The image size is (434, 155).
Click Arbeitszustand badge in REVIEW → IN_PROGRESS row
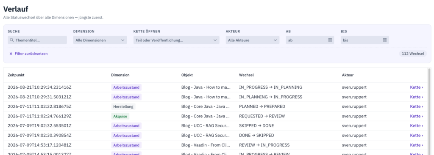(x=126, y=145)
